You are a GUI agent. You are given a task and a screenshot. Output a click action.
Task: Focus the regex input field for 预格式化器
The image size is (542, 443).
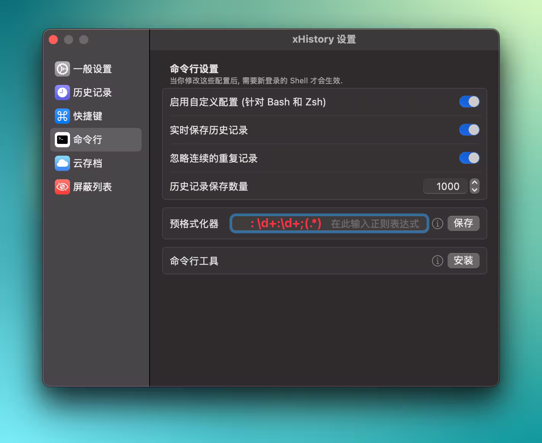(x=329, y=223)
